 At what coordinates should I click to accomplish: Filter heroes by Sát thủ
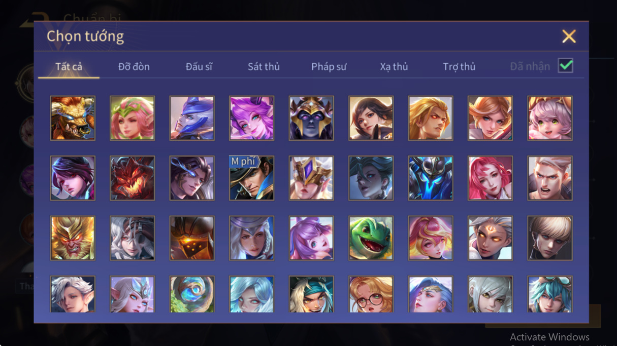[x=264, y=66]
